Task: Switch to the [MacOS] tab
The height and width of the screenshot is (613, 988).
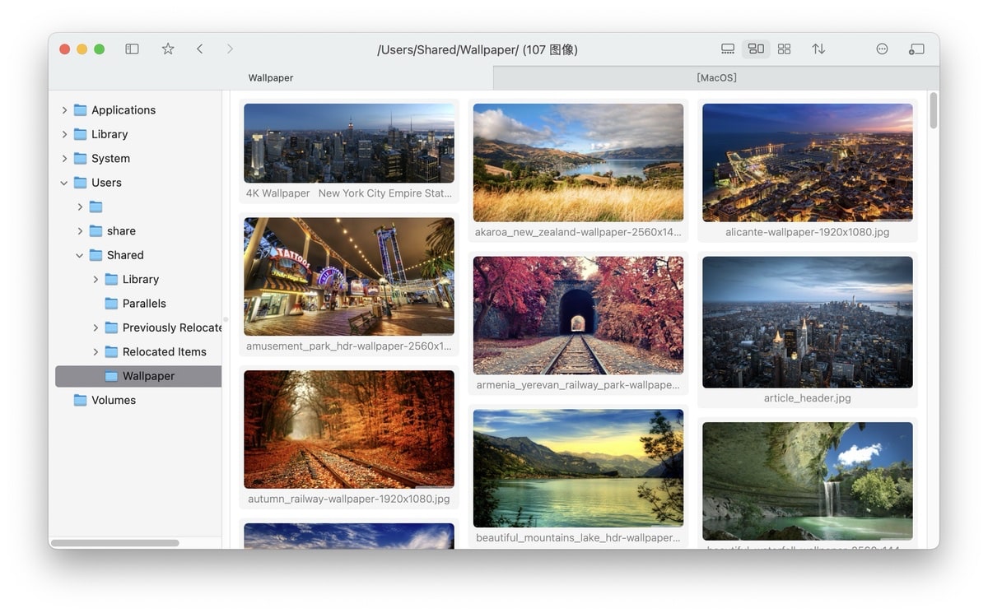Action: pos(715,77)
